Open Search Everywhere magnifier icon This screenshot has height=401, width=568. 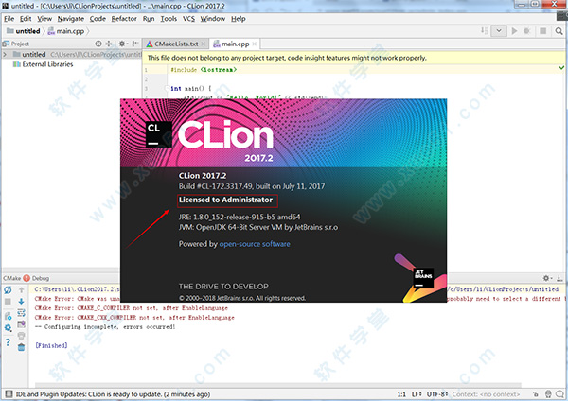tap(559, 31)
